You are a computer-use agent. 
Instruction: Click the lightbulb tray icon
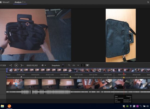point(131,106)
